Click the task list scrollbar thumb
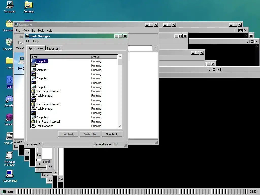Image resolution: width=260 pixels, height=195 pixels. [120, 62]
